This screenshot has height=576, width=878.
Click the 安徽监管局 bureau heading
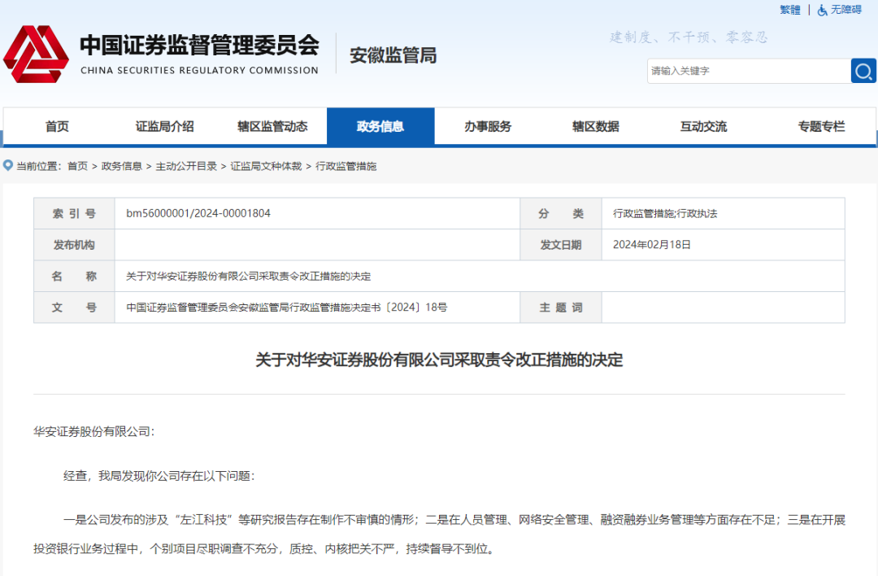[393, 55]
